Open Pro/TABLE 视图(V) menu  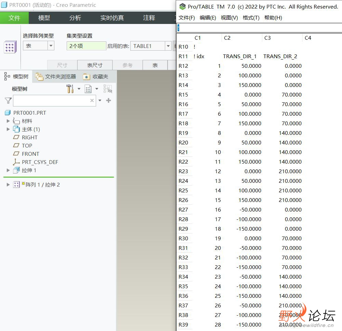229,18
